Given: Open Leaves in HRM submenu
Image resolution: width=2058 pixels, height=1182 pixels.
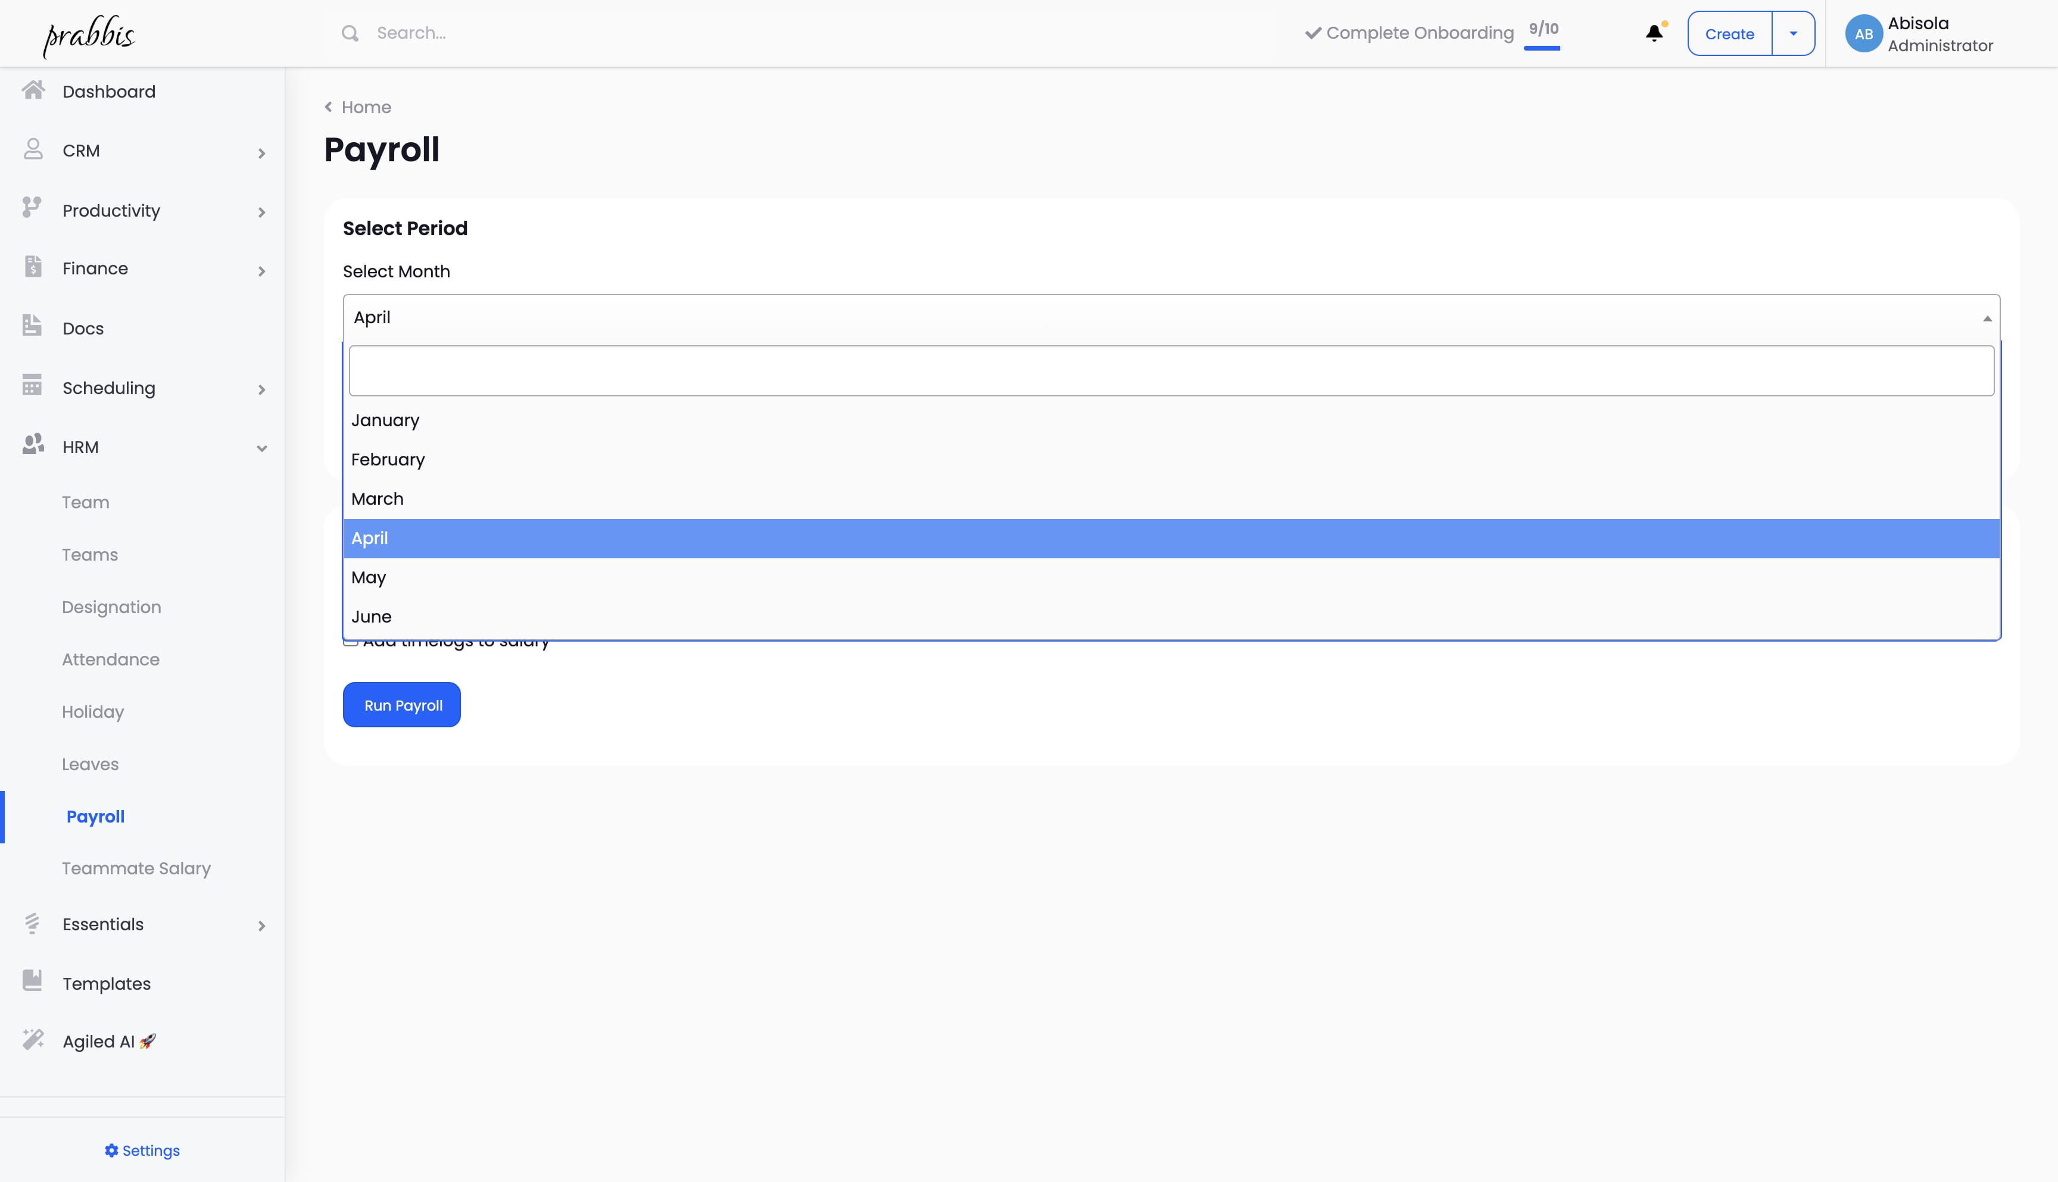Looking at the screenshot, I should coord(90,764).
